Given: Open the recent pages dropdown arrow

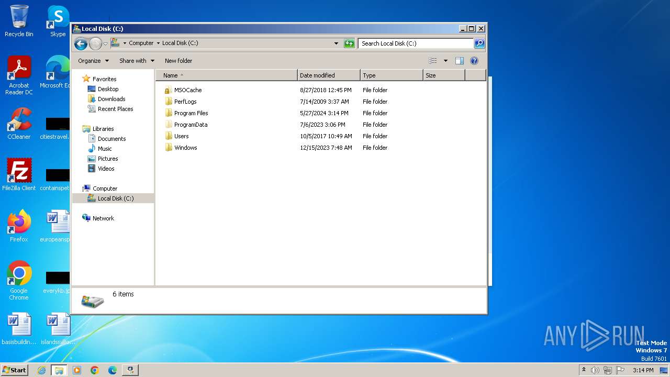Looking at the screenshot, I should coord(105,43).
